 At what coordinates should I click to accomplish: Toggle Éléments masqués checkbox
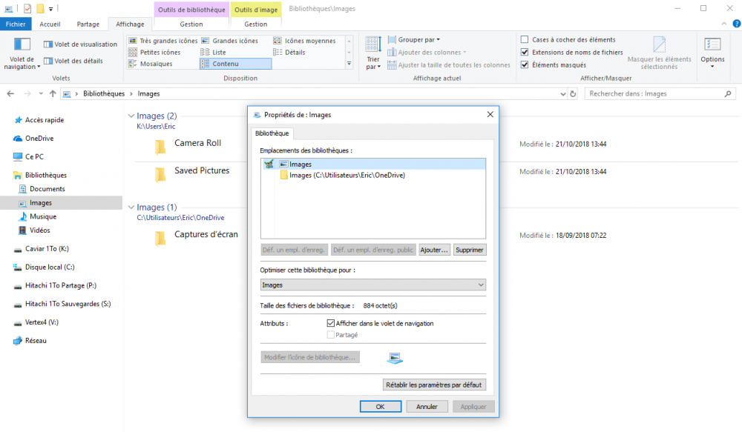click(x=525, y=64)
